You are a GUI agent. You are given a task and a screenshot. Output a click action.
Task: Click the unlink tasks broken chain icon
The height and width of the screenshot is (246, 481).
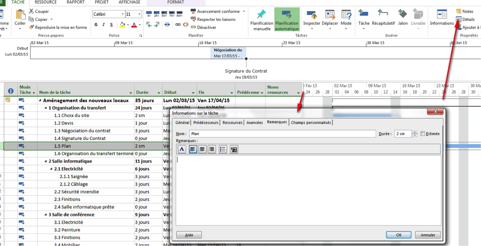pos(185,24)
